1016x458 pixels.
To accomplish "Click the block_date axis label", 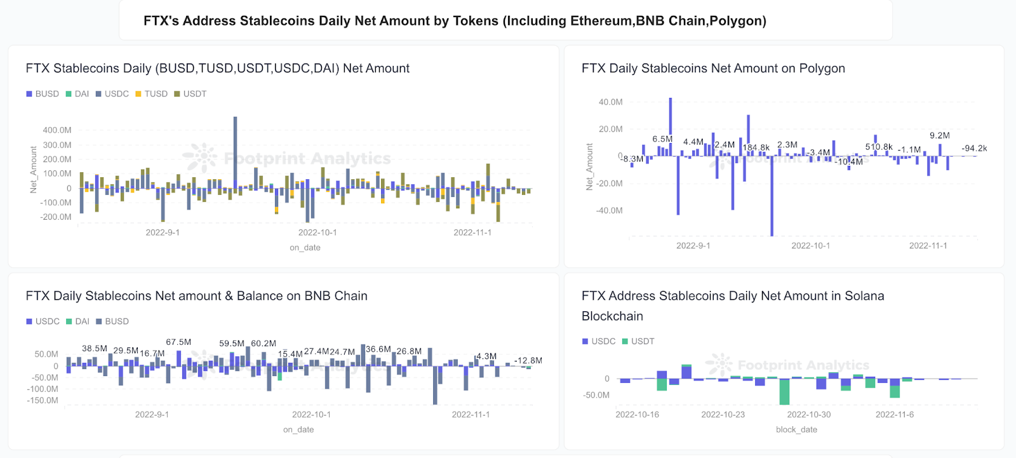I will 796,430.
